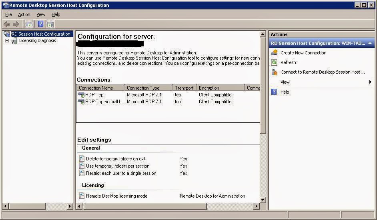The image size is (377, 220).
Task: Open the View submenu arrow in Actions
Action: 370,82
